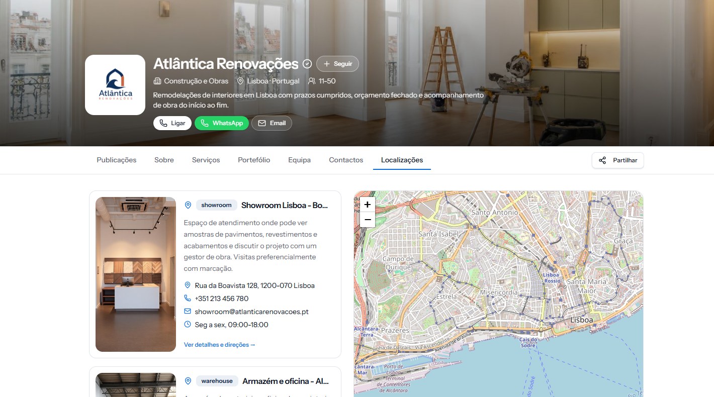Click the phone number +351 213 456 780
The width and height of the screenshot is (714, 397).
pos(222,299)
